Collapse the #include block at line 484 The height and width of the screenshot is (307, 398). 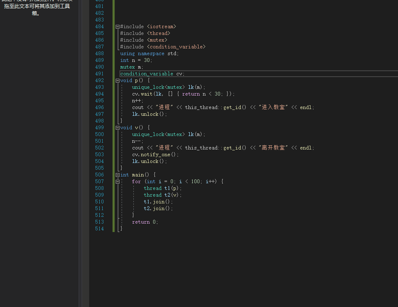coord(117,27)
